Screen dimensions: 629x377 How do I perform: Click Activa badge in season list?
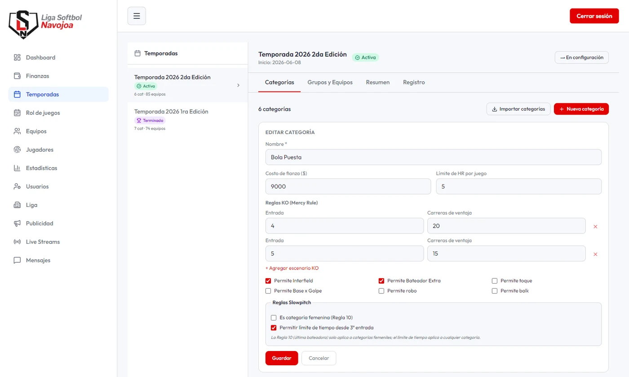coord(146,86)
